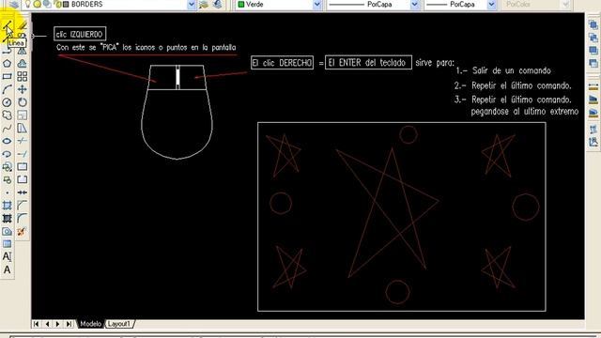Select the Ellipse draw tool
The image size is (601, 338).
pos(8,141)
